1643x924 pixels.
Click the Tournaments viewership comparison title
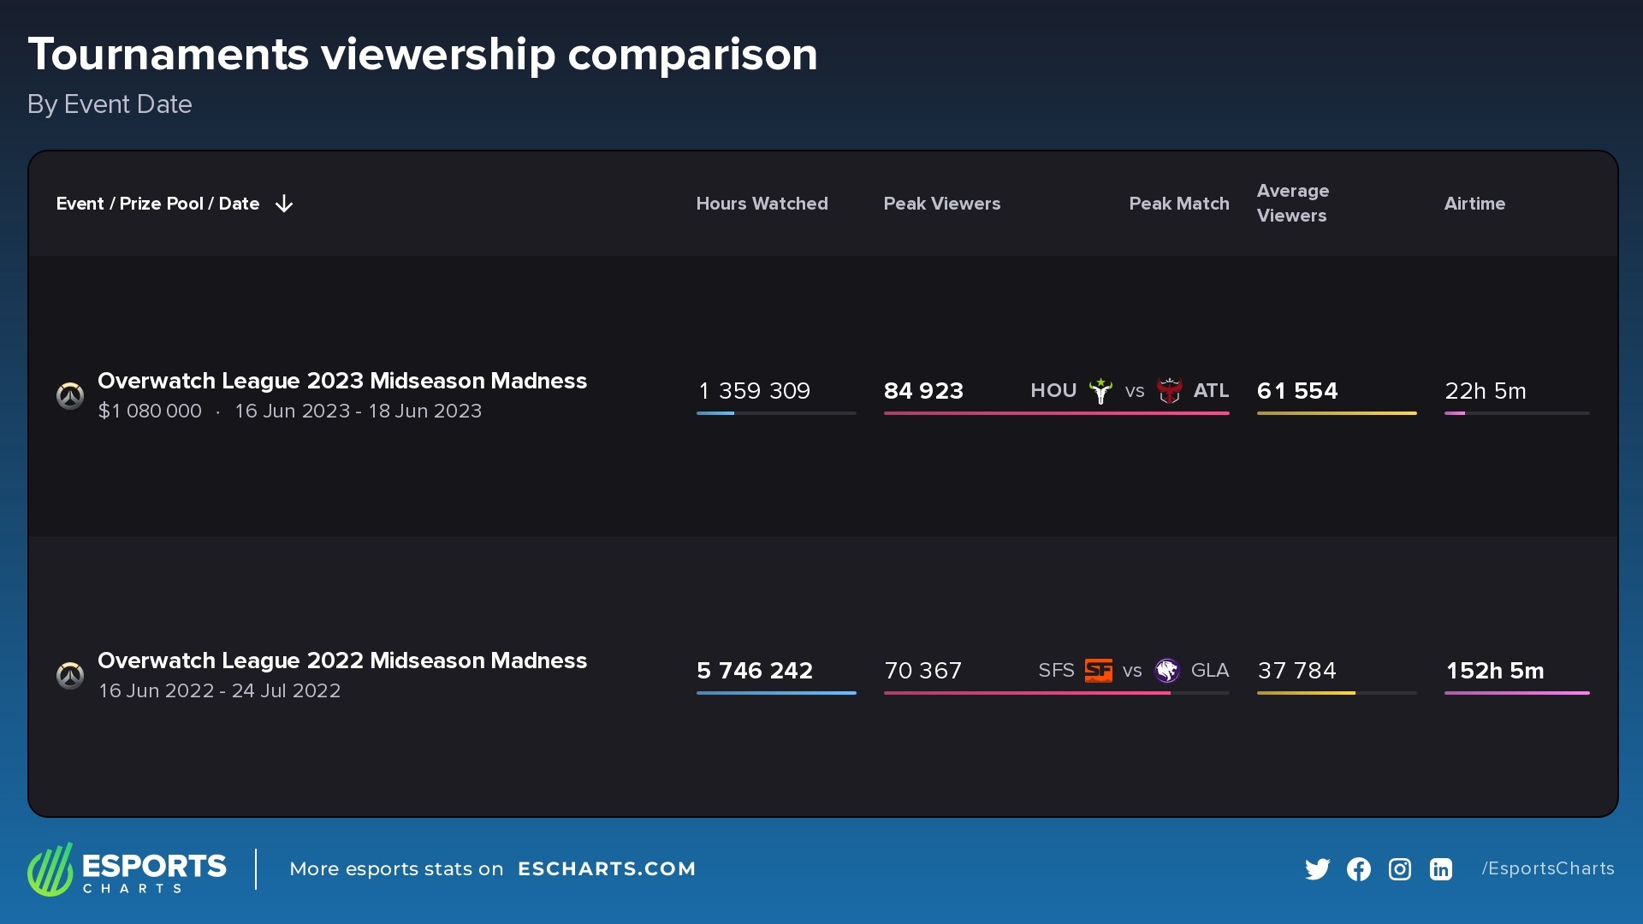tap(423, 55)
